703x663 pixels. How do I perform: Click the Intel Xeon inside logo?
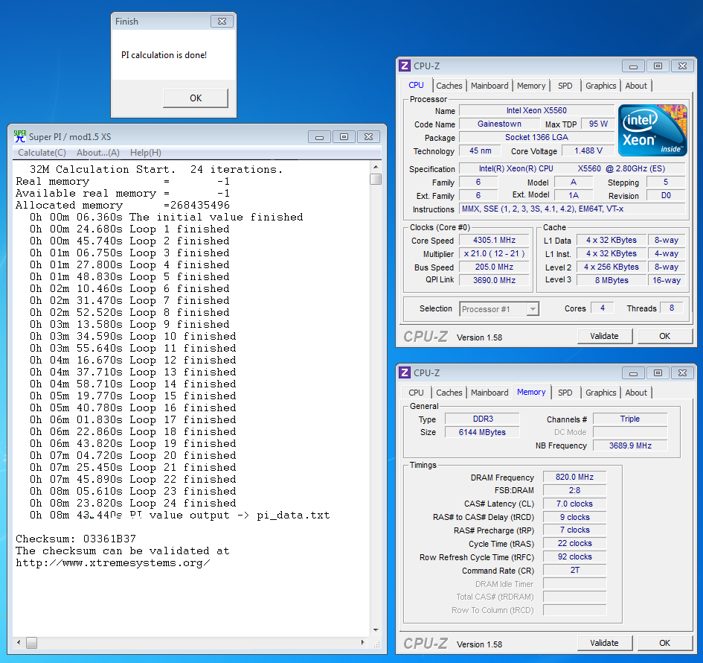click(x=652, y=130)
